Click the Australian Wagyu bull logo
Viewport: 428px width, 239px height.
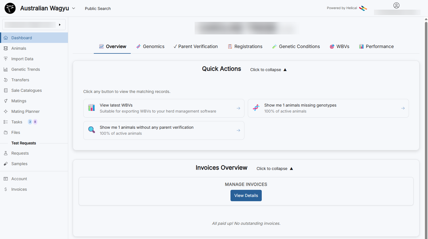[10, 9]
